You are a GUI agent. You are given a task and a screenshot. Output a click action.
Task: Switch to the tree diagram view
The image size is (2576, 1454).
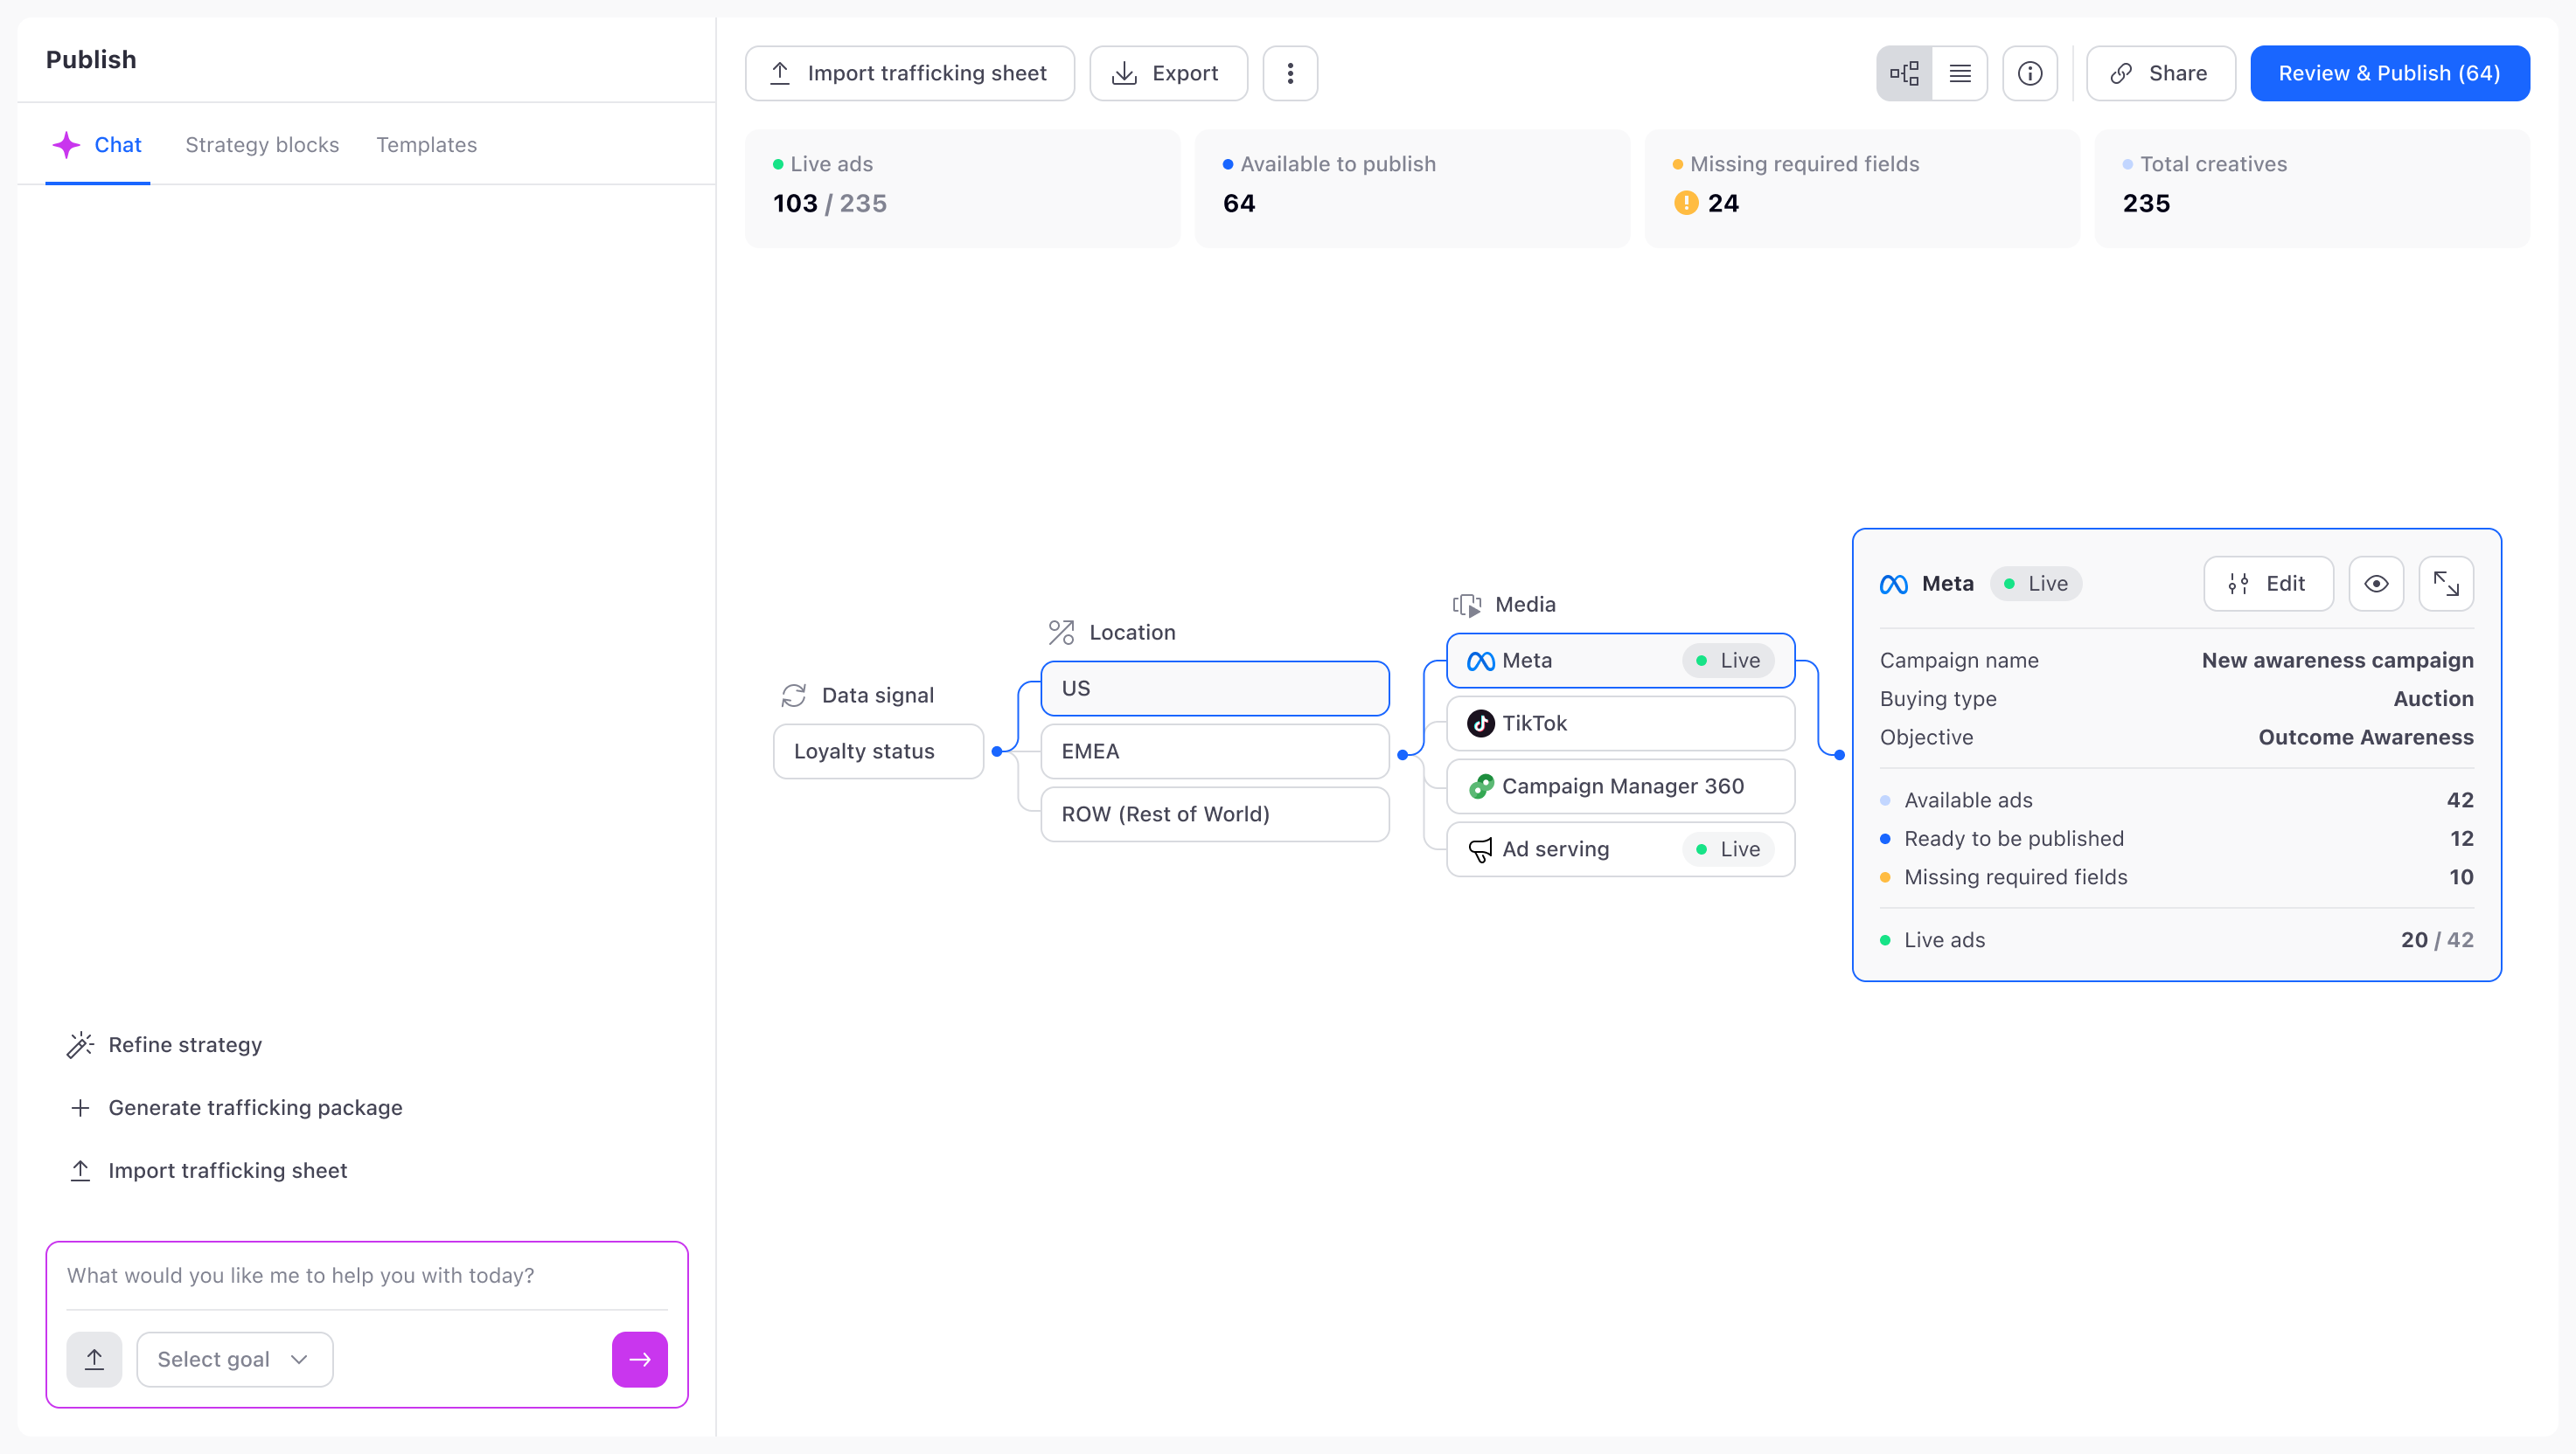(x=1904, y=73)
